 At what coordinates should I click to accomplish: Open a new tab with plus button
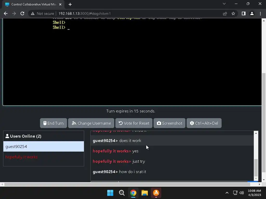(x=70, y=4)
